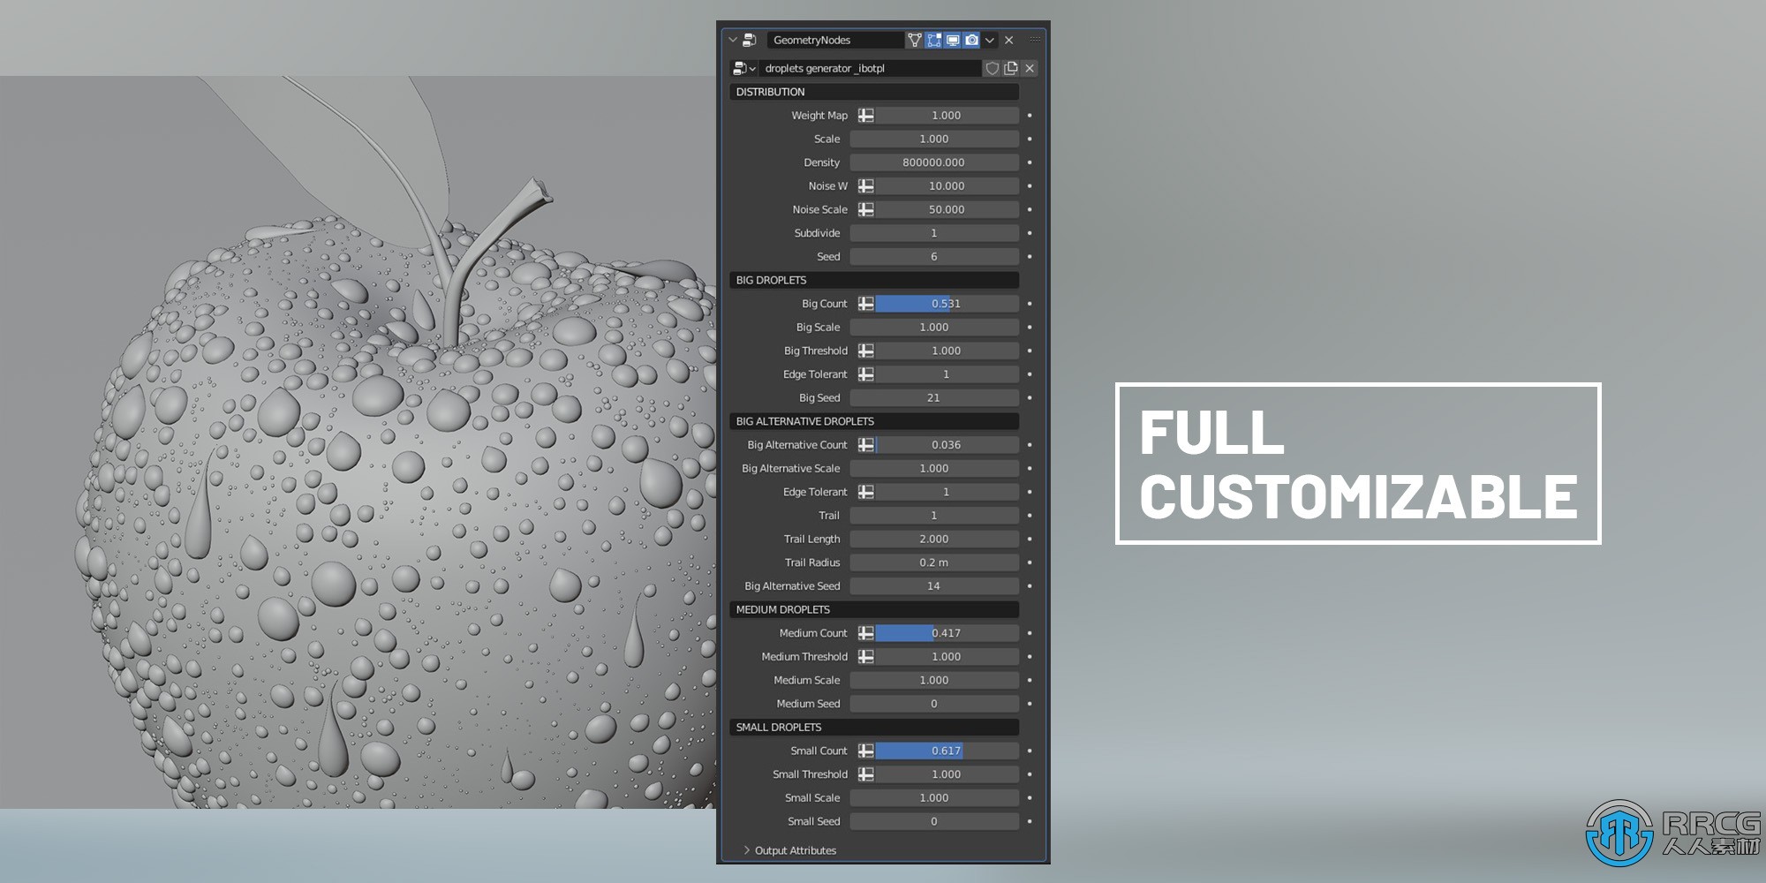Click the Noise Scale value field

(x=947, y=209)
